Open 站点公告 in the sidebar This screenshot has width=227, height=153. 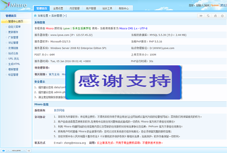coord(13,53)
